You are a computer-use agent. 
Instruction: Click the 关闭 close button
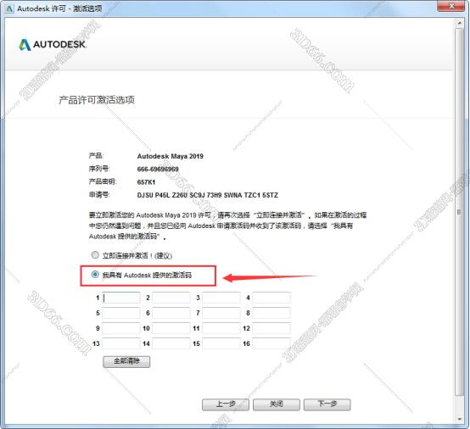277,404
